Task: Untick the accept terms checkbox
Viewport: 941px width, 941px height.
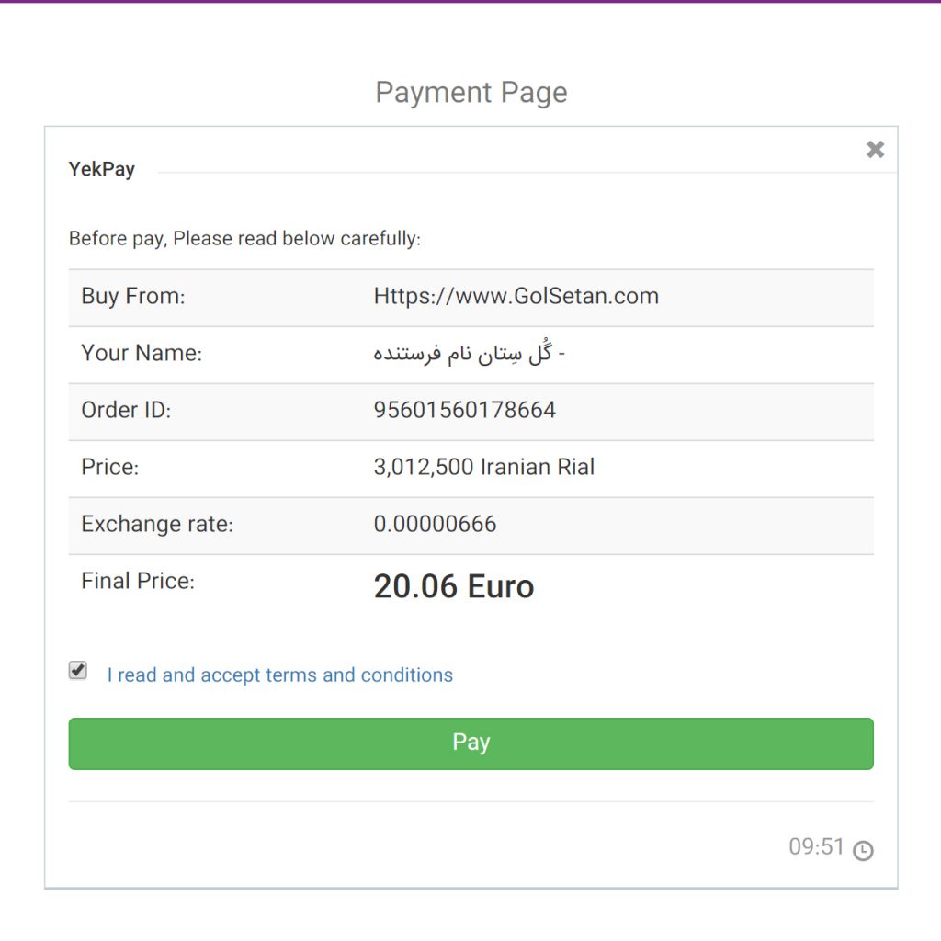Action: tap(78, 671)
